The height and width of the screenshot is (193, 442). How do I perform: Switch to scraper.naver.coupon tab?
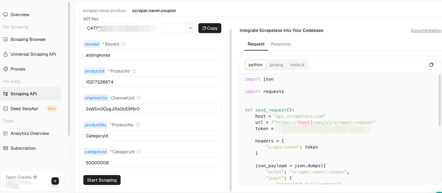[154, 11]
